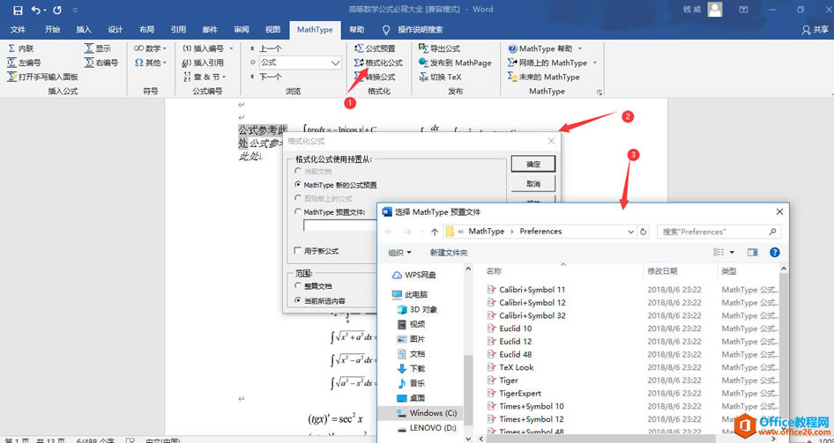Sort files by 修改日期 column header

click(662, 271)
